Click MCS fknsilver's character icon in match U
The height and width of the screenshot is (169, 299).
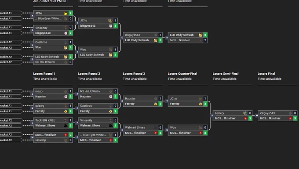pyautogui.click(x=200, y=133)
